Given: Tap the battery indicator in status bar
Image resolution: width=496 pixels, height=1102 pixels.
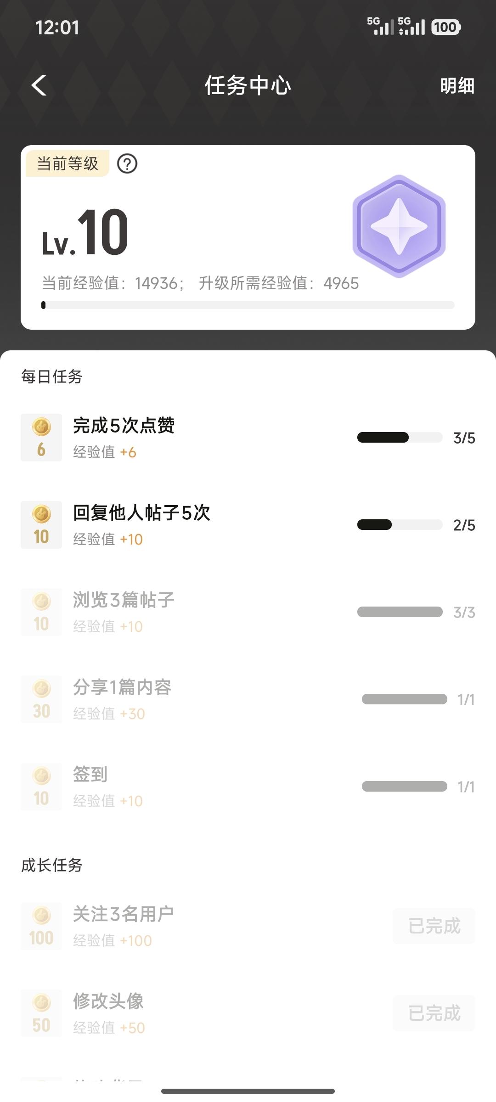Looking at the screenshot, I should tap(445, 27).
